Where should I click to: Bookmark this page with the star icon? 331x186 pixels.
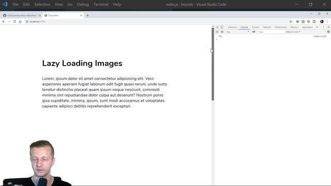tap(291, 22)
